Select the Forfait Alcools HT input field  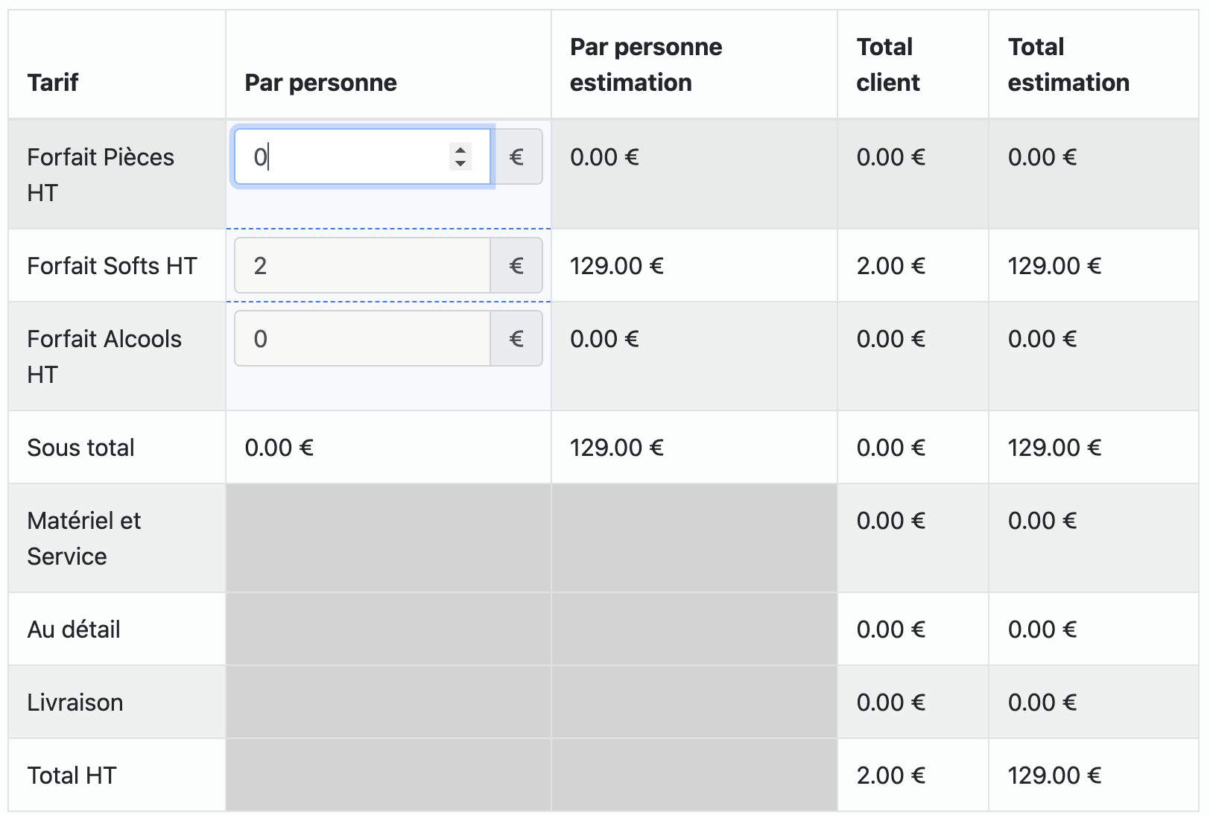coord(362,338)
